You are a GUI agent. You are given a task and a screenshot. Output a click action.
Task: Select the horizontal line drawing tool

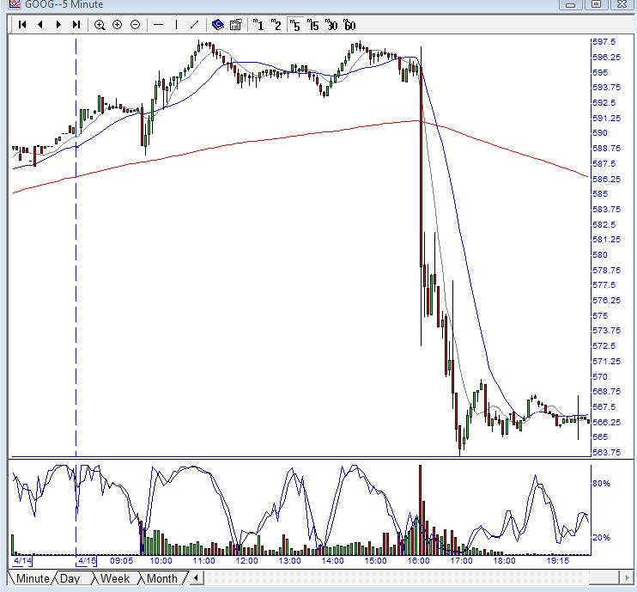point(159,25)
